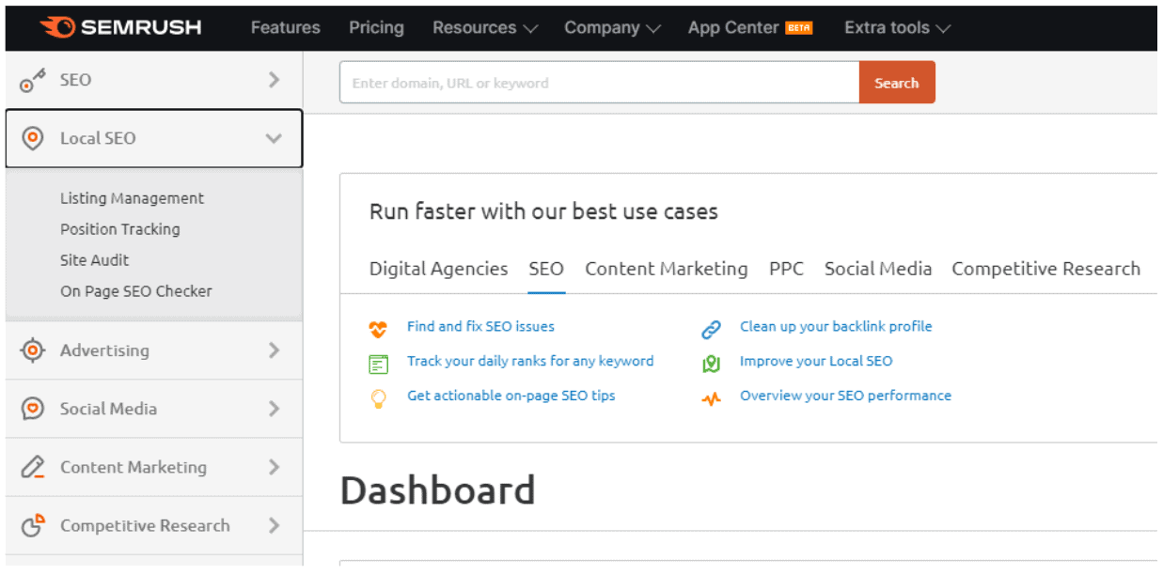
Task: Open Clean up your backlink profile link
Action: pos(836,327)
